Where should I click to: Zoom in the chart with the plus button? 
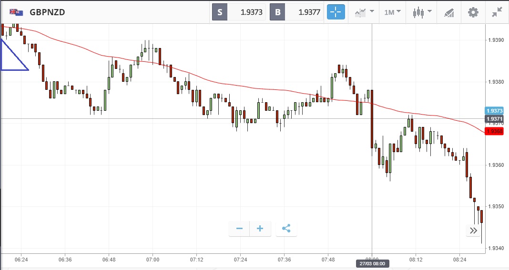tap(260, 229)
